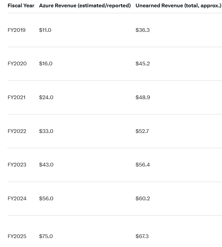Select the $52.7 unearned revenue value

click(x=142, y=131)
